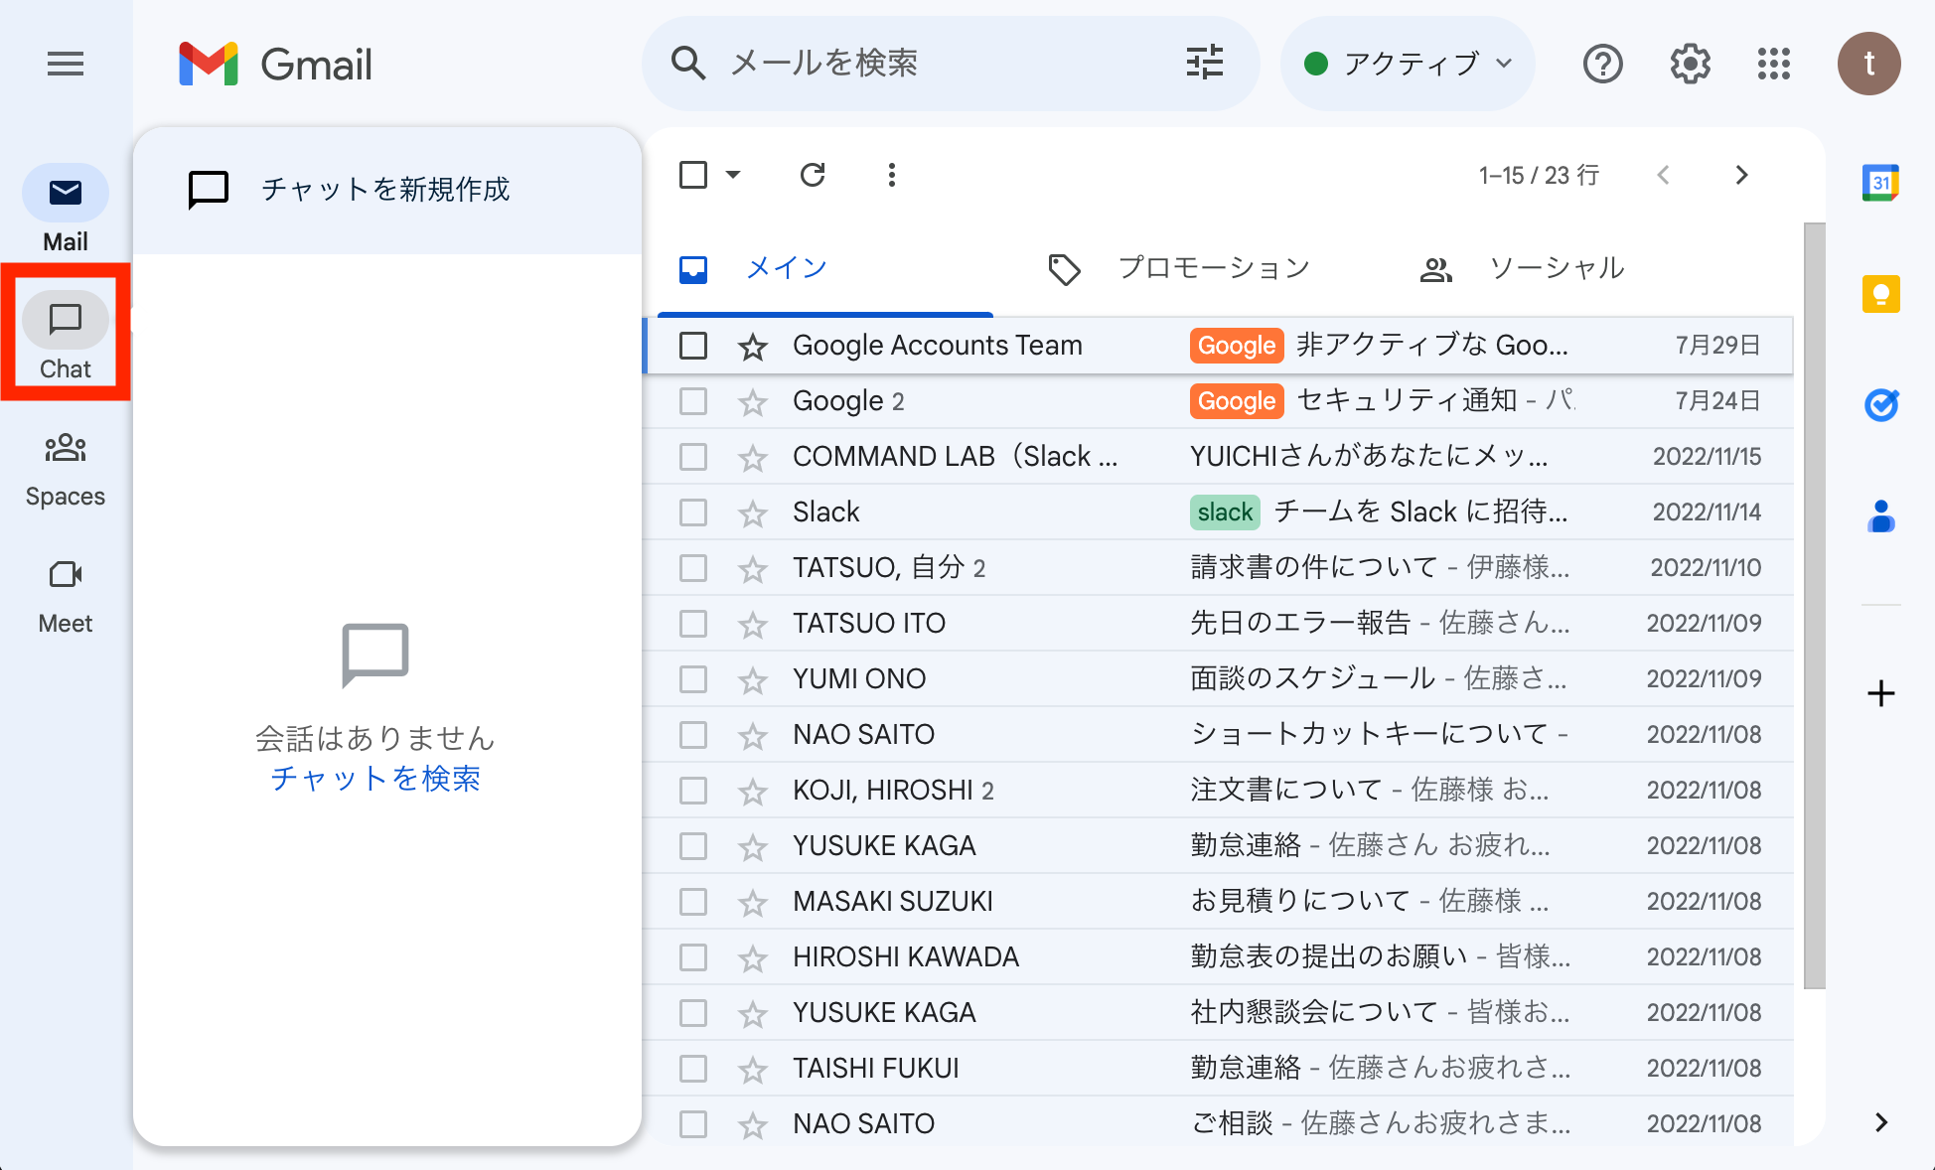Open the more options three-dot menu
1935x1170 pixels.
[891, 175]
